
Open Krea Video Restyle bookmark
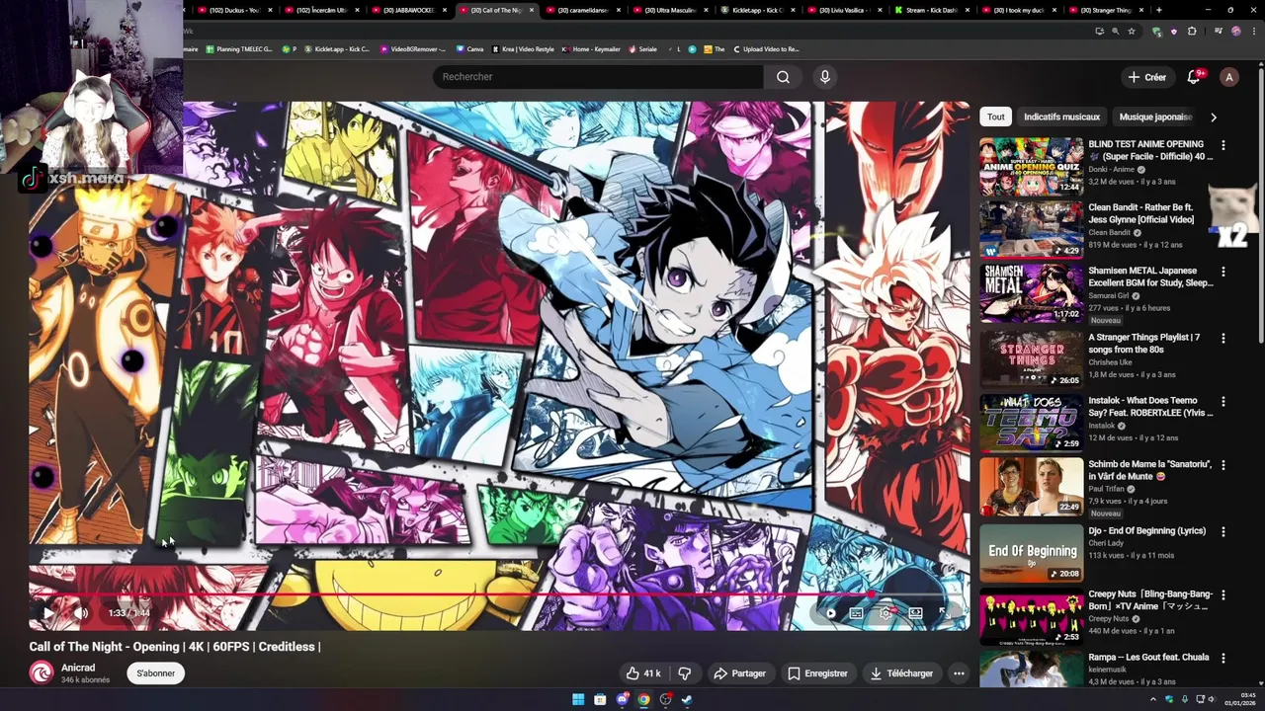tap(523, 48)
